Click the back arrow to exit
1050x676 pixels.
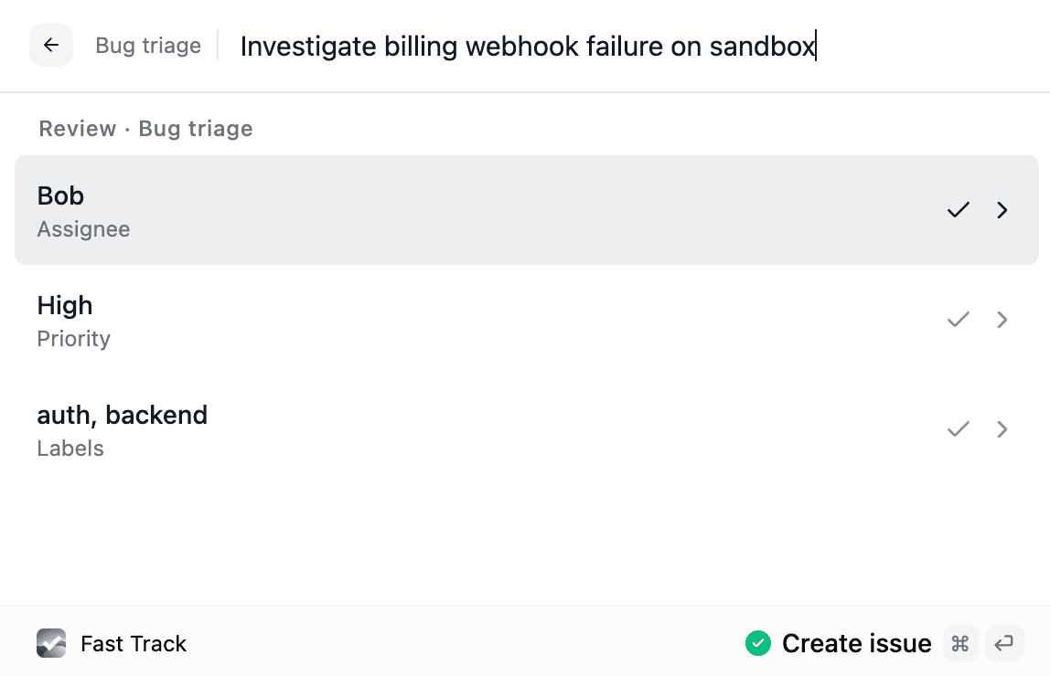click(x=50, y=46)
